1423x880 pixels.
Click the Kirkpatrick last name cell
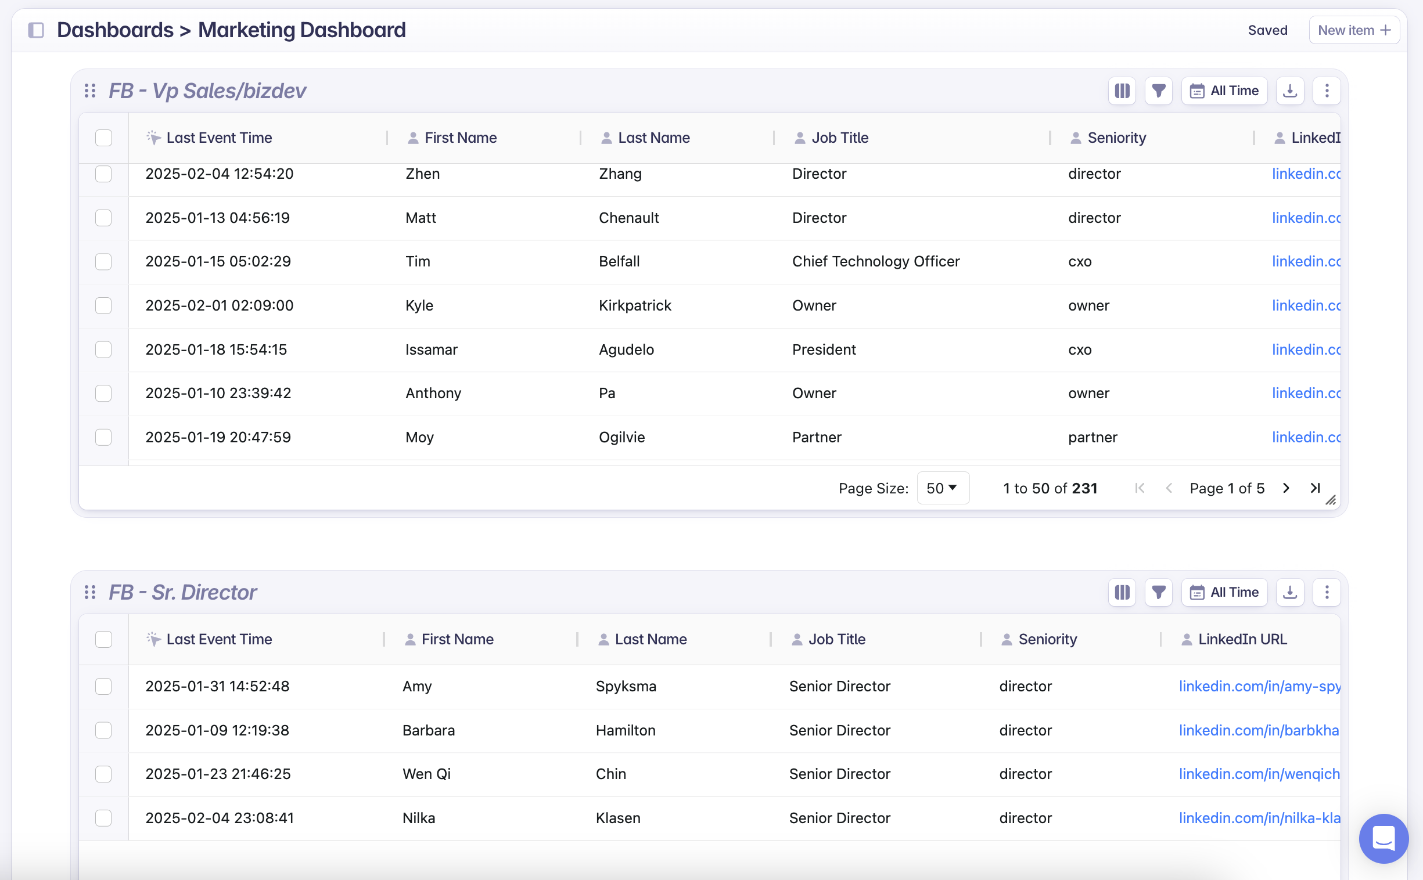pos(635,305)
